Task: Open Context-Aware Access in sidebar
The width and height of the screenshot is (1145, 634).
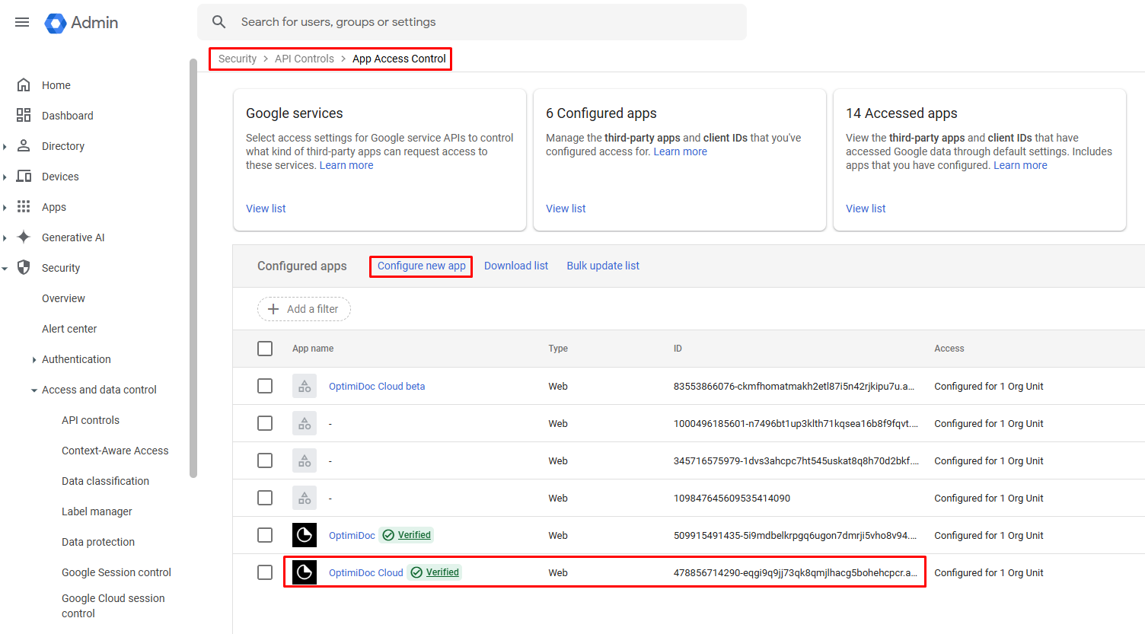Action: click(115, 451)
